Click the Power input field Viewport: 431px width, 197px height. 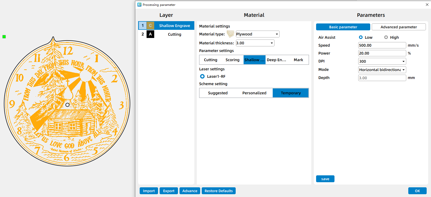tap(382, 53)
